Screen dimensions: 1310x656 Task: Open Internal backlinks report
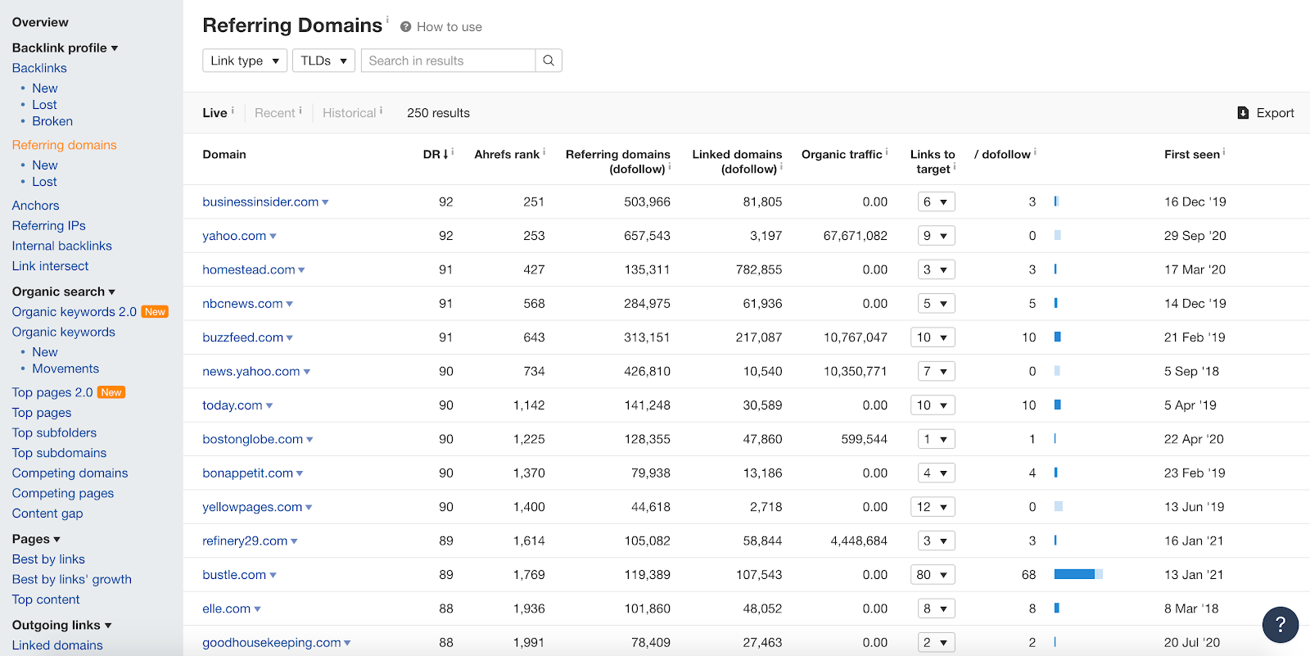[x=61, y=246]
